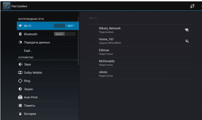Open the Экран display settings

48,89
